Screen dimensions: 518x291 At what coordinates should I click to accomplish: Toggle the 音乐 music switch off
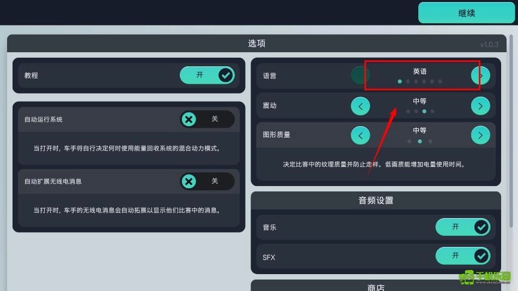462,227
